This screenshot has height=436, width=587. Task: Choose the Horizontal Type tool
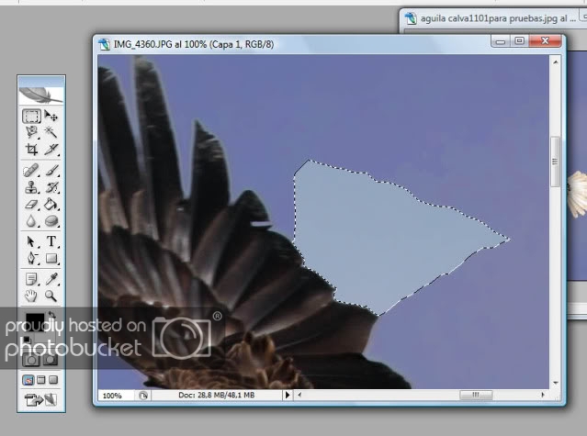click(51, 241)
